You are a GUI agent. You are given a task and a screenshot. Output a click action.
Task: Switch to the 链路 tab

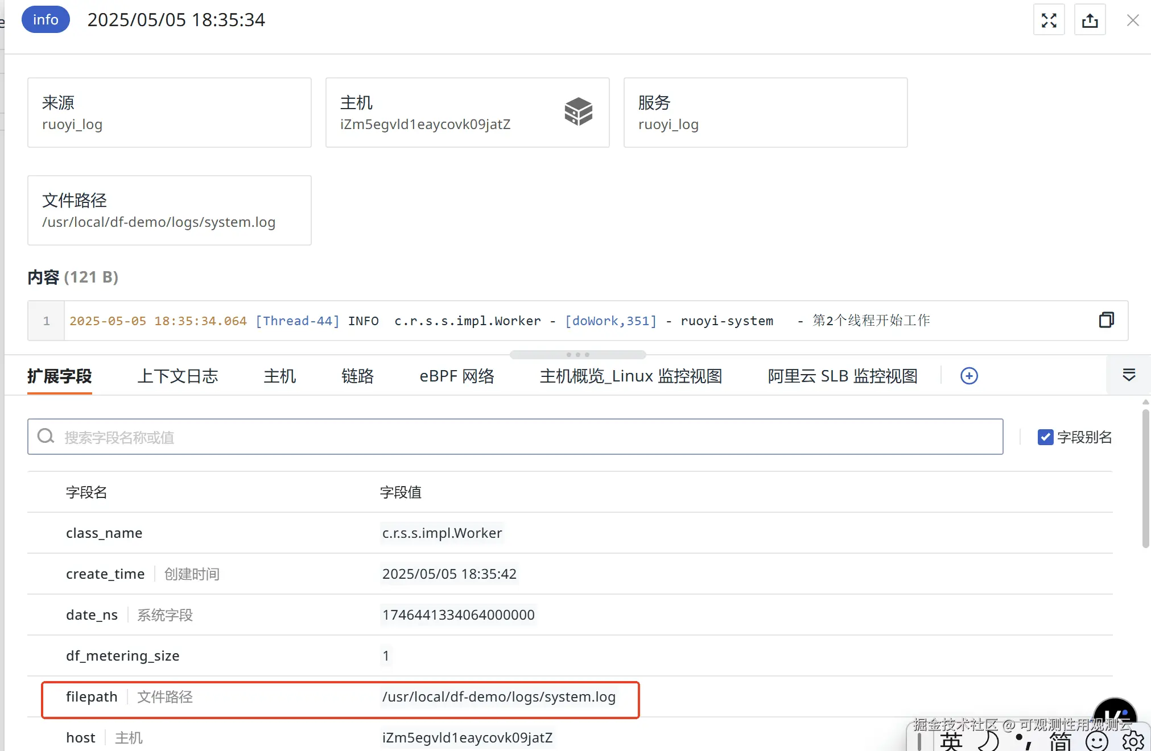(x=357, y=376)
